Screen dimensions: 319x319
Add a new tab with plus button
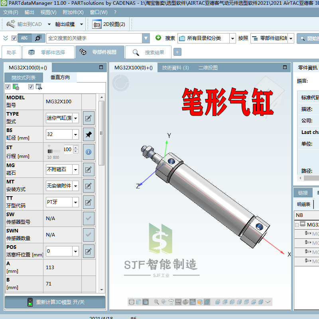click(x=177, y=52)
